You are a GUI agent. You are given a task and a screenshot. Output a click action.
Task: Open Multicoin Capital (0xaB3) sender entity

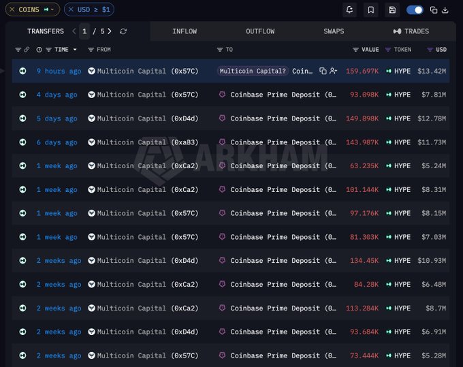[148, 142]
